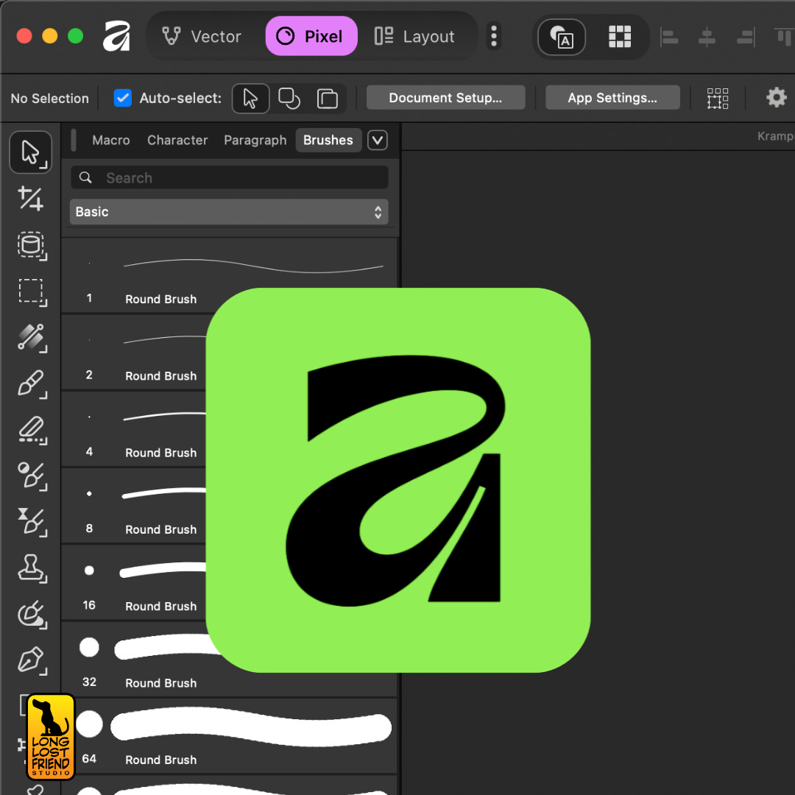Select the brush with hourglass tool
Viewport: 795px width, 795px height.
tap(32, 522)
